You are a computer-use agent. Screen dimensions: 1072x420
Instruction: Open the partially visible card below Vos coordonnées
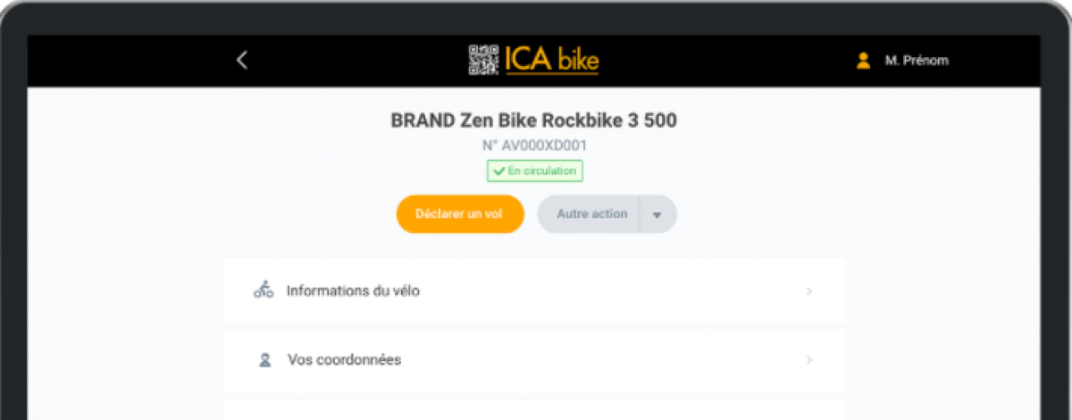click(x=534, y=409)
